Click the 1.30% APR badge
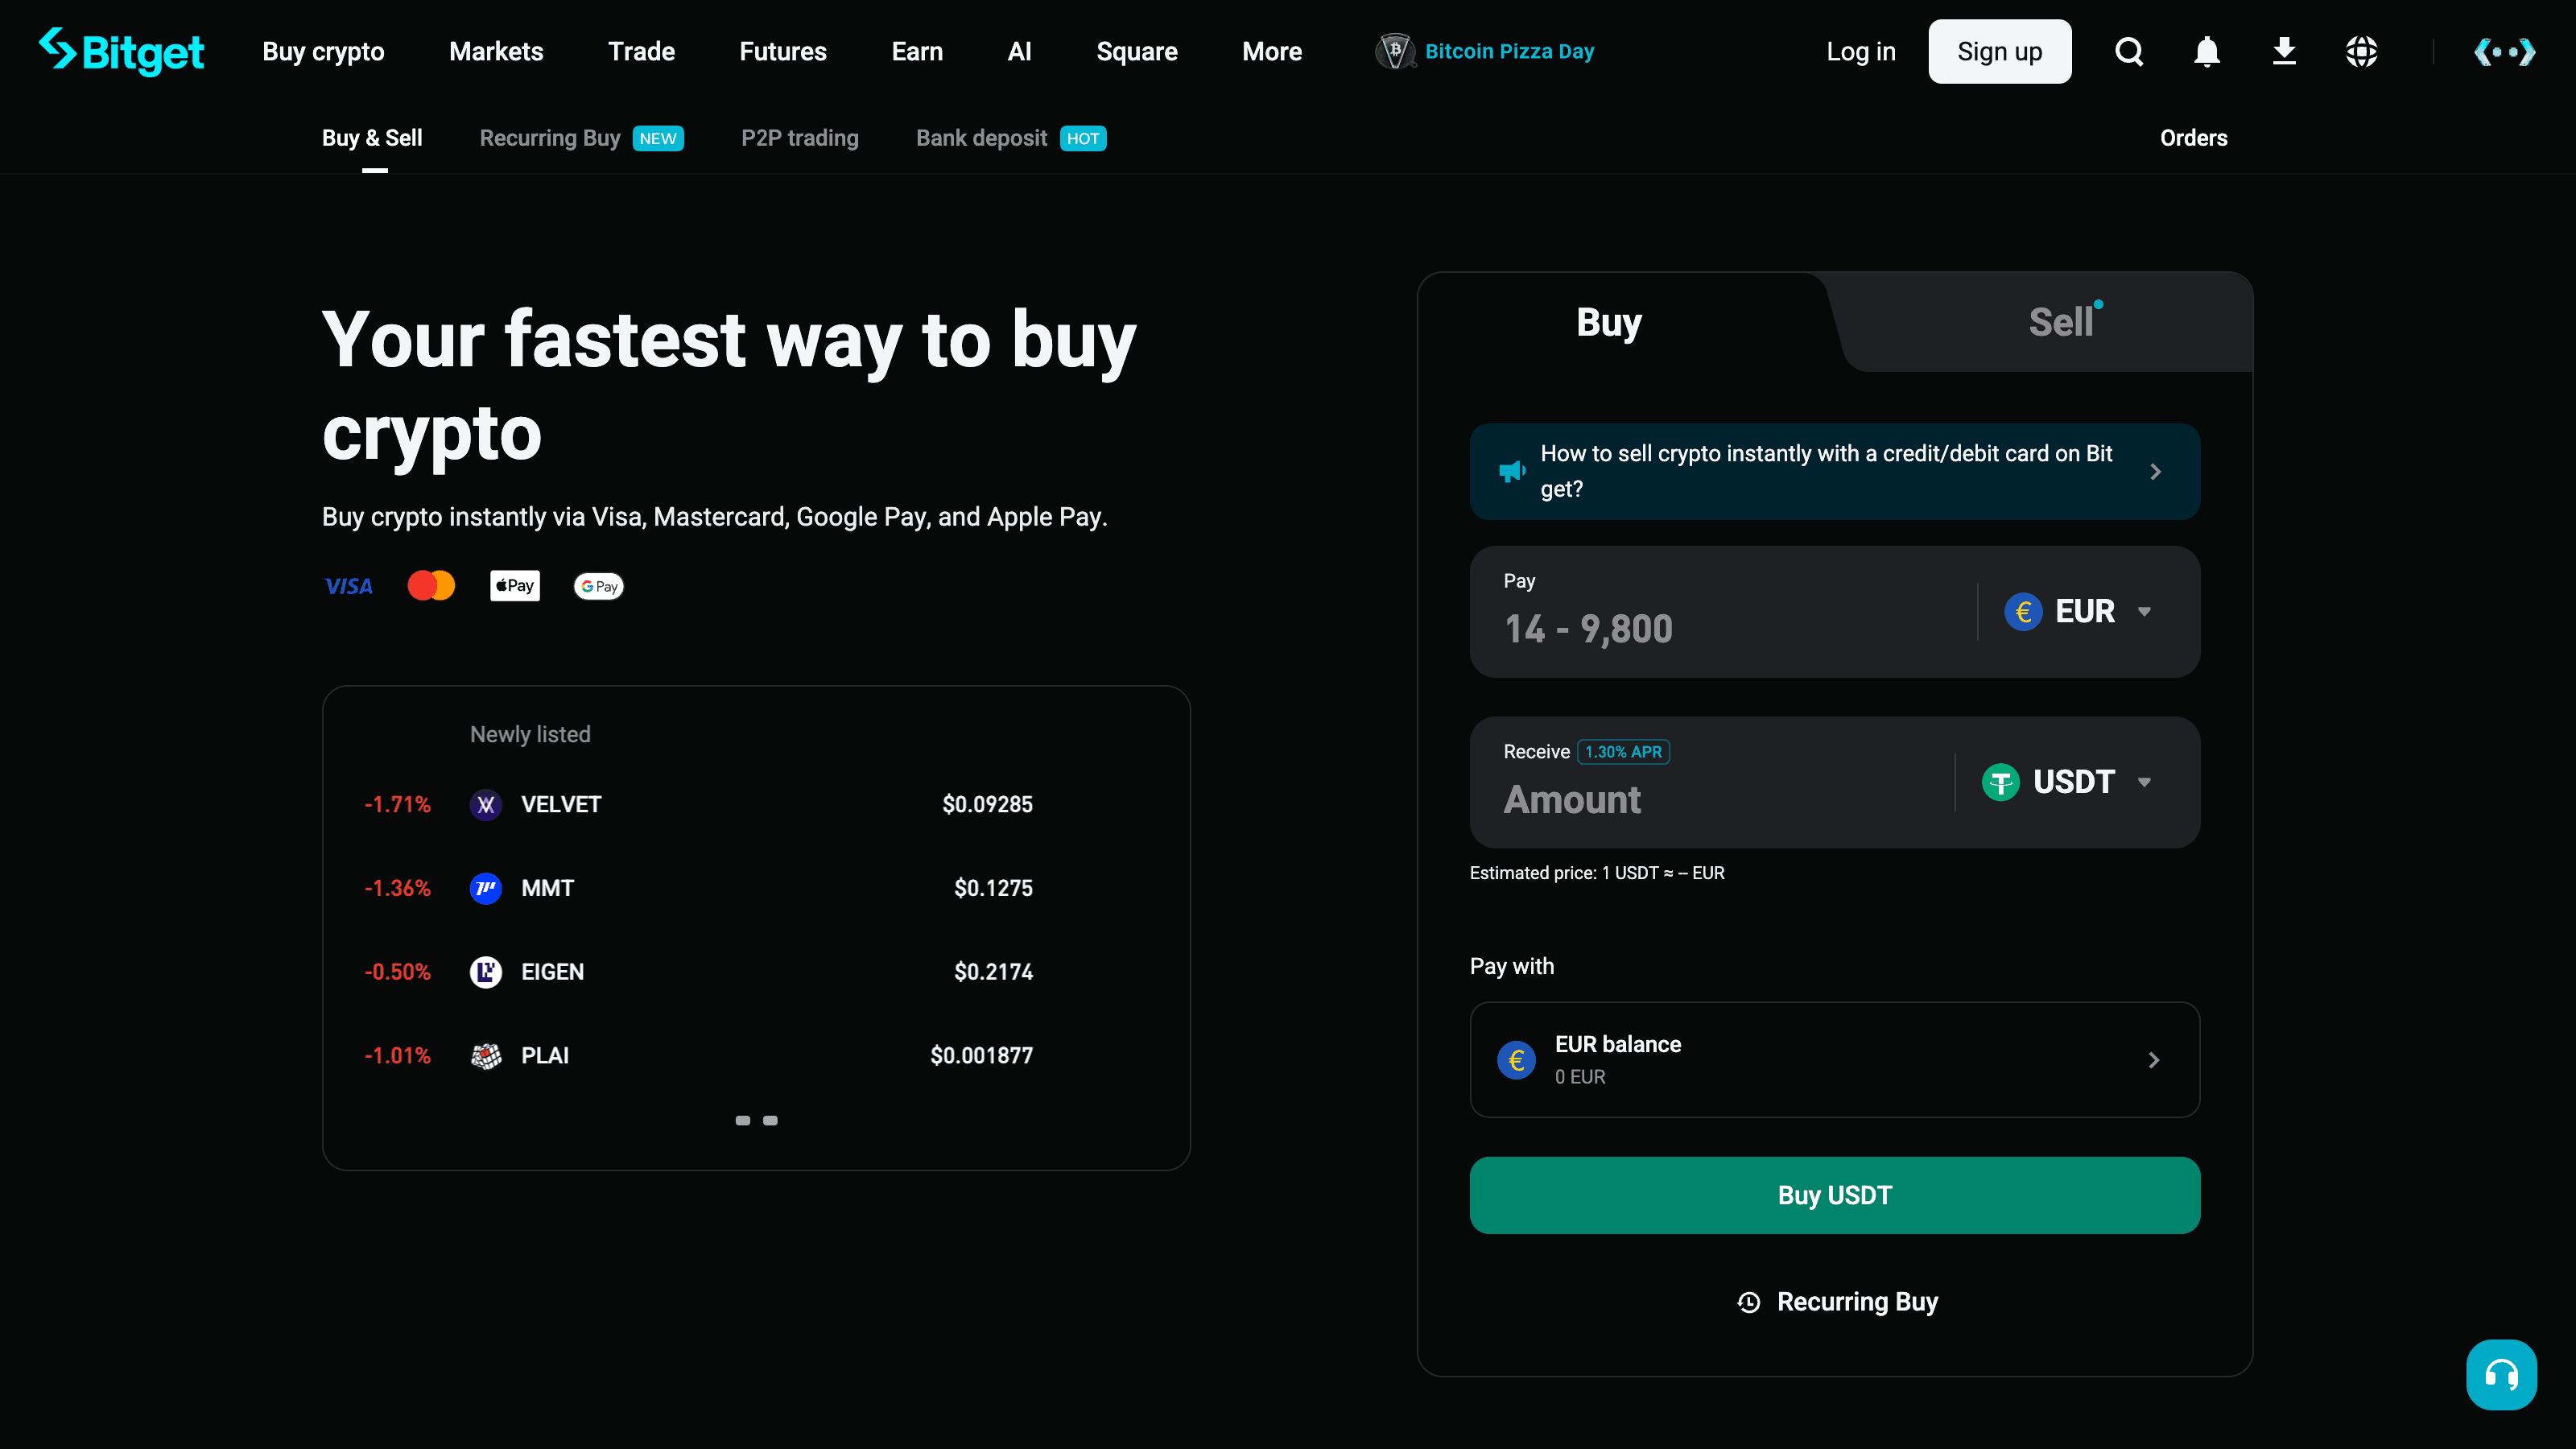The width and height of the screenshot is (2576, 1449). [x=1623, y=752]
